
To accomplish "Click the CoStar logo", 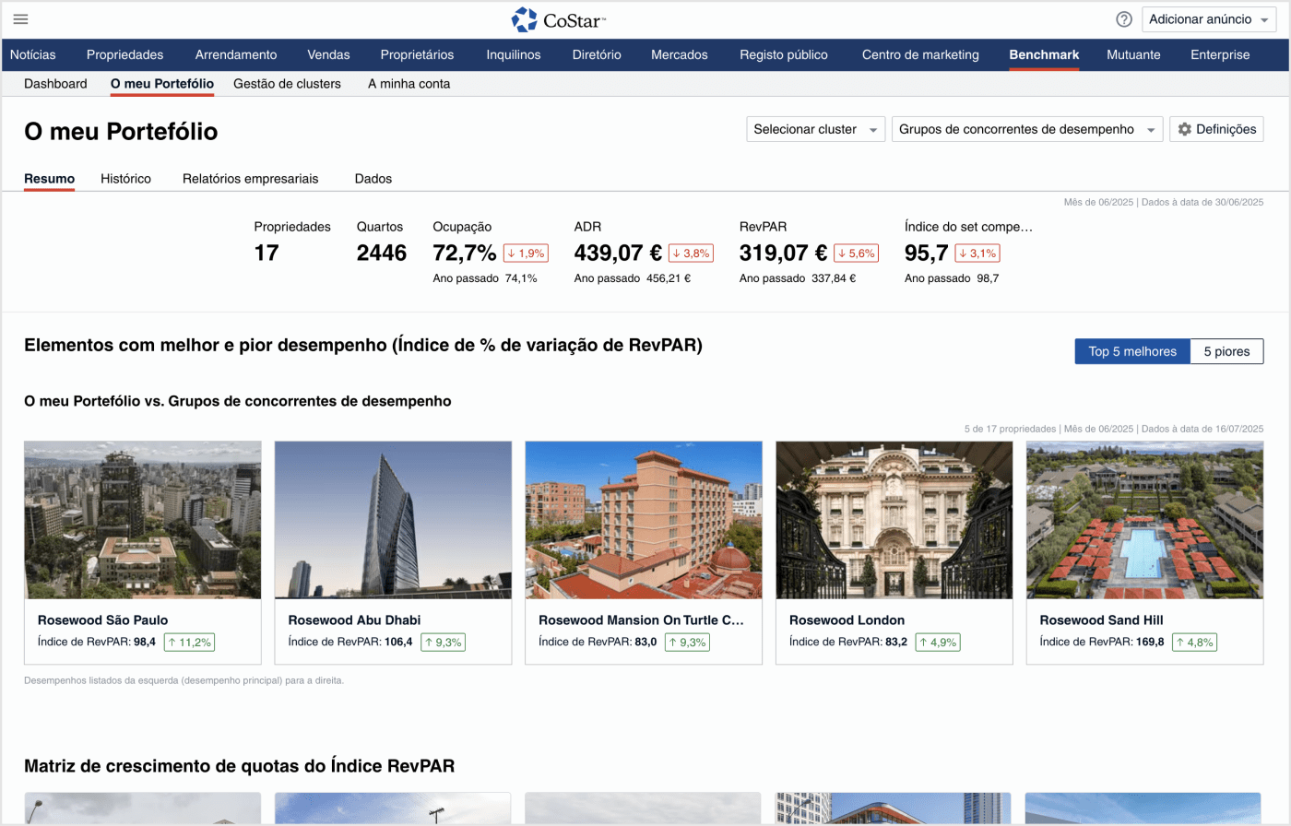I will [x=559, y=19].
